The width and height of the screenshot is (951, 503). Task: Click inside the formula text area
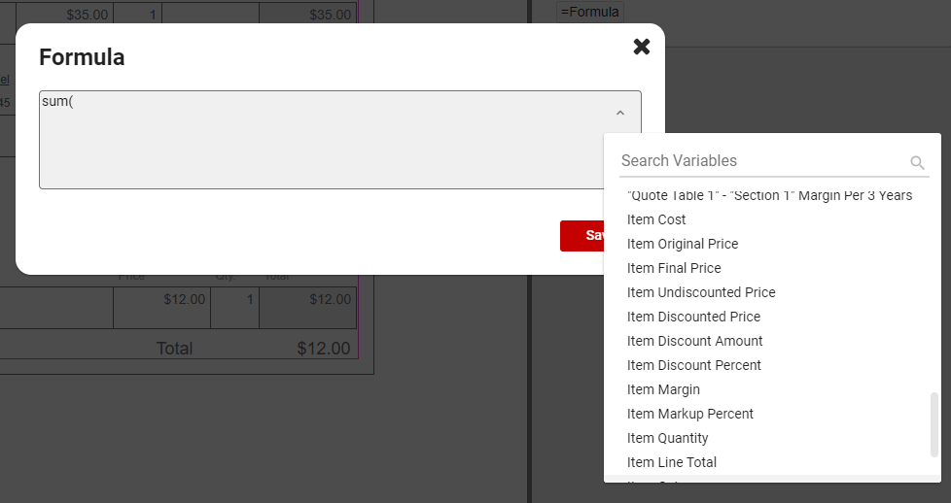point(339,140)
